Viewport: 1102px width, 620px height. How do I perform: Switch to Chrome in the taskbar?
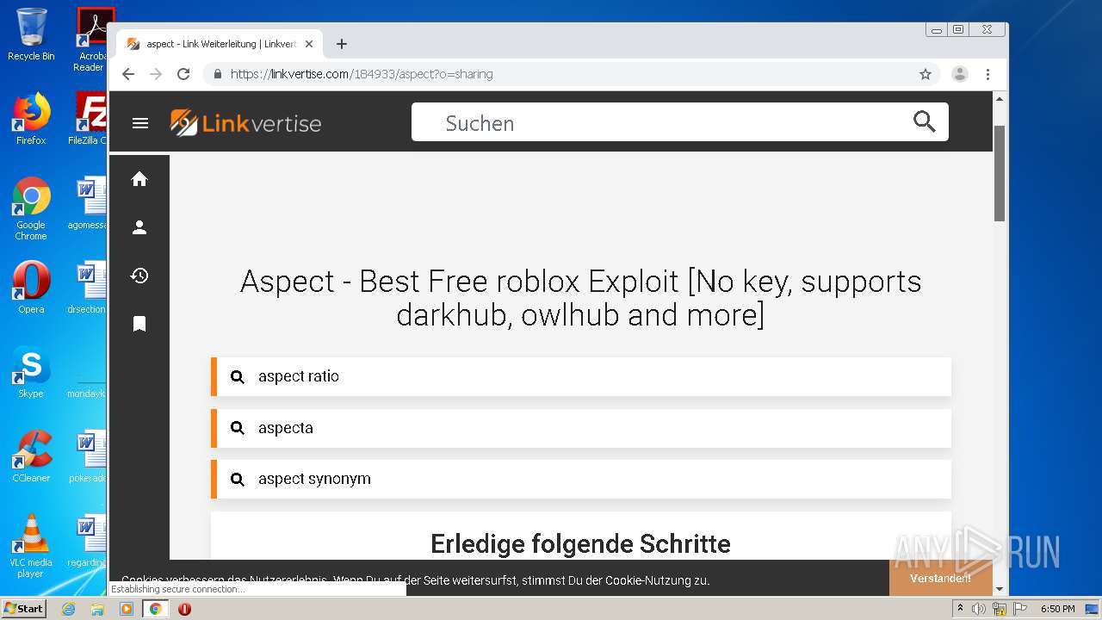tap(156, 609)
